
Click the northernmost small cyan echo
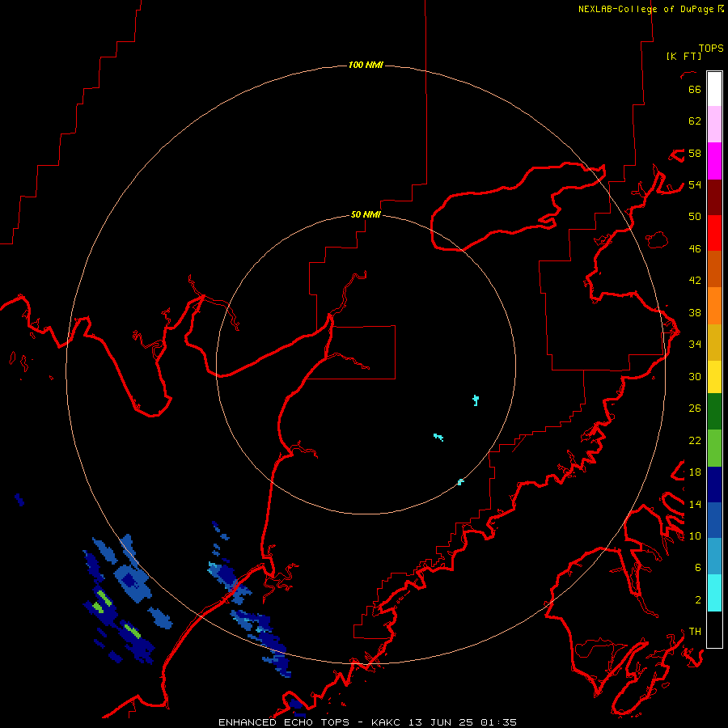point(476,400)
